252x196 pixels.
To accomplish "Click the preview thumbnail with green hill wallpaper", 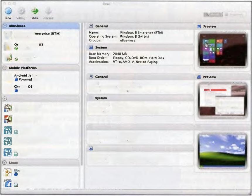I will click(x=223, y=150).
